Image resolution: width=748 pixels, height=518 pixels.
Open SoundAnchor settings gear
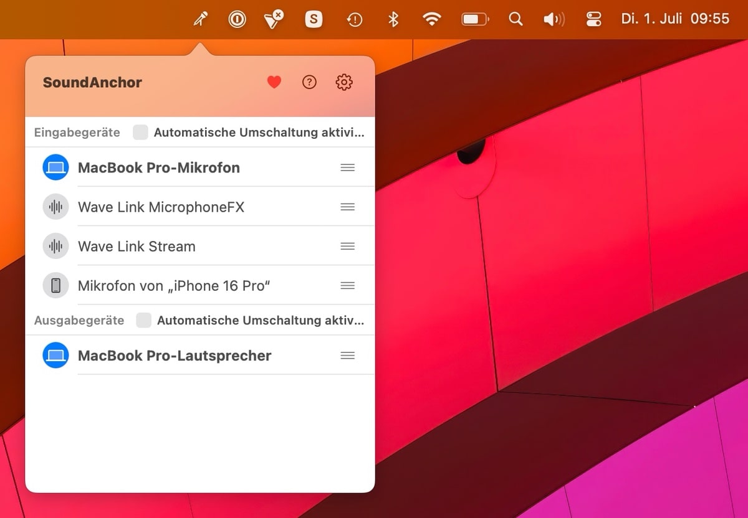point(344,82)
